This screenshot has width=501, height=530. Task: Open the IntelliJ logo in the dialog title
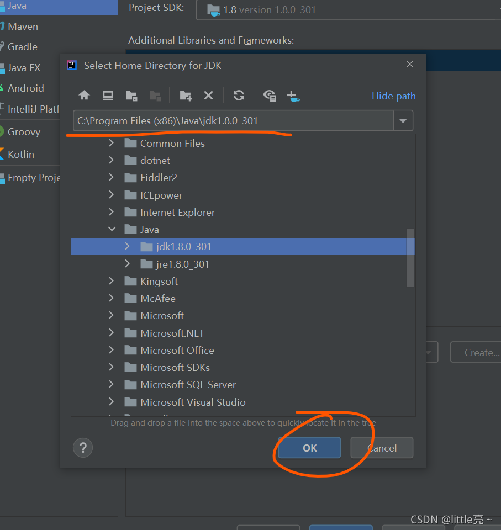click(72, 65)
